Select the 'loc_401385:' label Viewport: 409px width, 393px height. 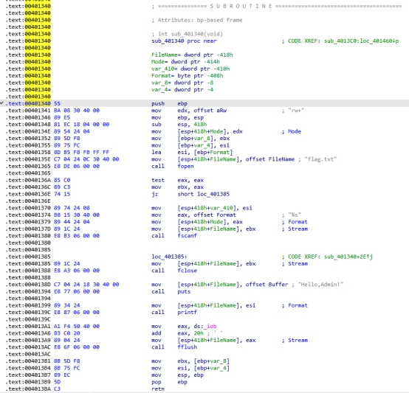(x=169, y=257)
